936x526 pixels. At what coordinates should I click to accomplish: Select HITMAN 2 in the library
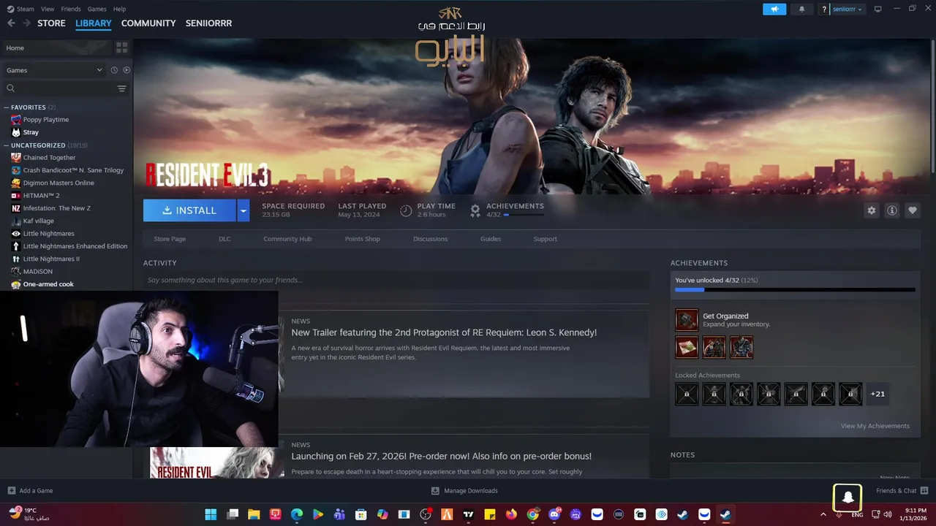41,195
